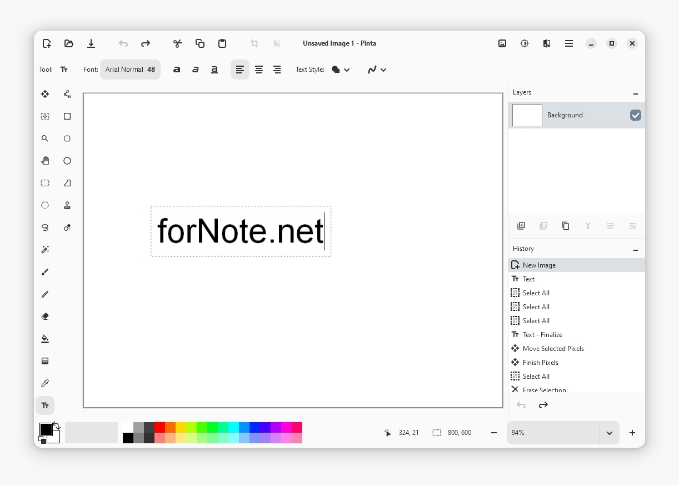Toggle bold text formatting

tap(177, 70)
